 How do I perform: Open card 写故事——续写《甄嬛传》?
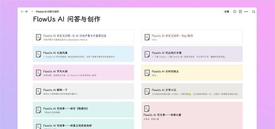point(83,110)
